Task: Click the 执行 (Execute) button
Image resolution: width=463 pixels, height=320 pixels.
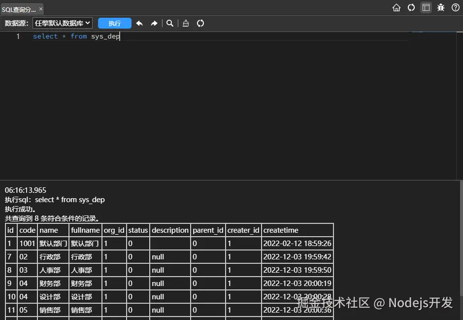Action: click(x=114, y=23)
